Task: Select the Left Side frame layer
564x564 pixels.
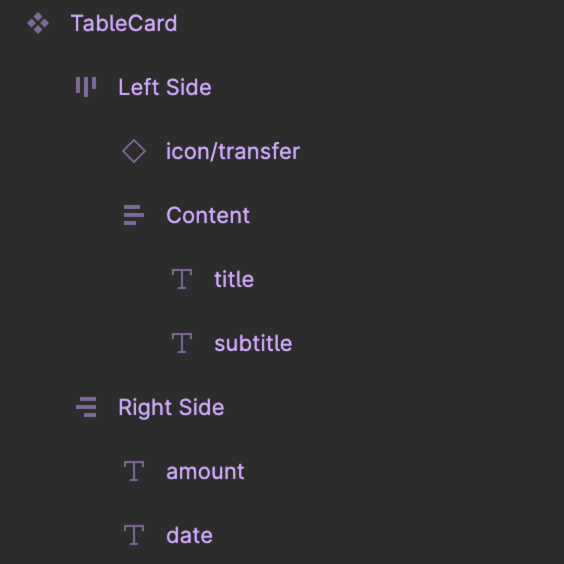Action: click(165, 87)
